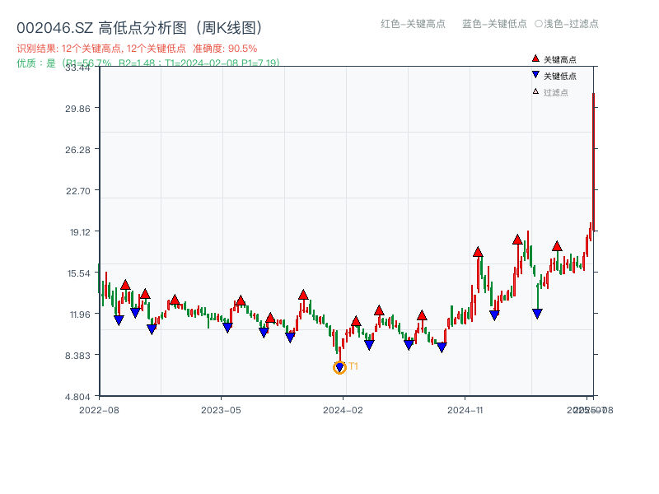Click the X-axis date label 2023-05
This screenshot has height=494, width=659.
pyautogui.click(x=221, y=410)
